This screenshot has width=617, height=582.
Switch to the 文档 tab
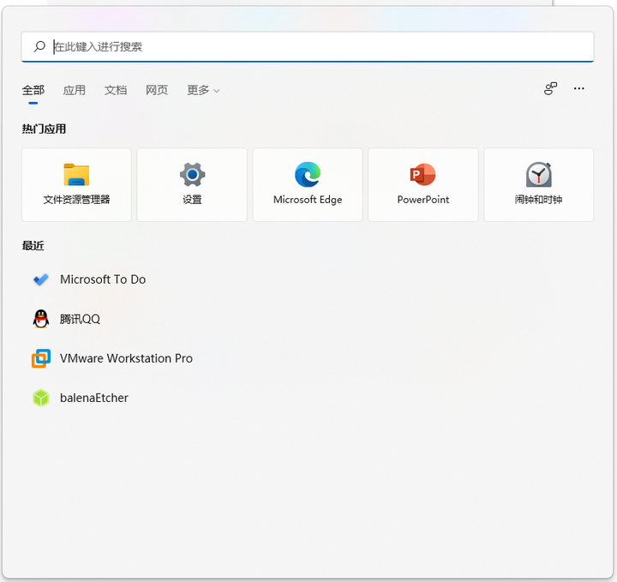[116, 90]
